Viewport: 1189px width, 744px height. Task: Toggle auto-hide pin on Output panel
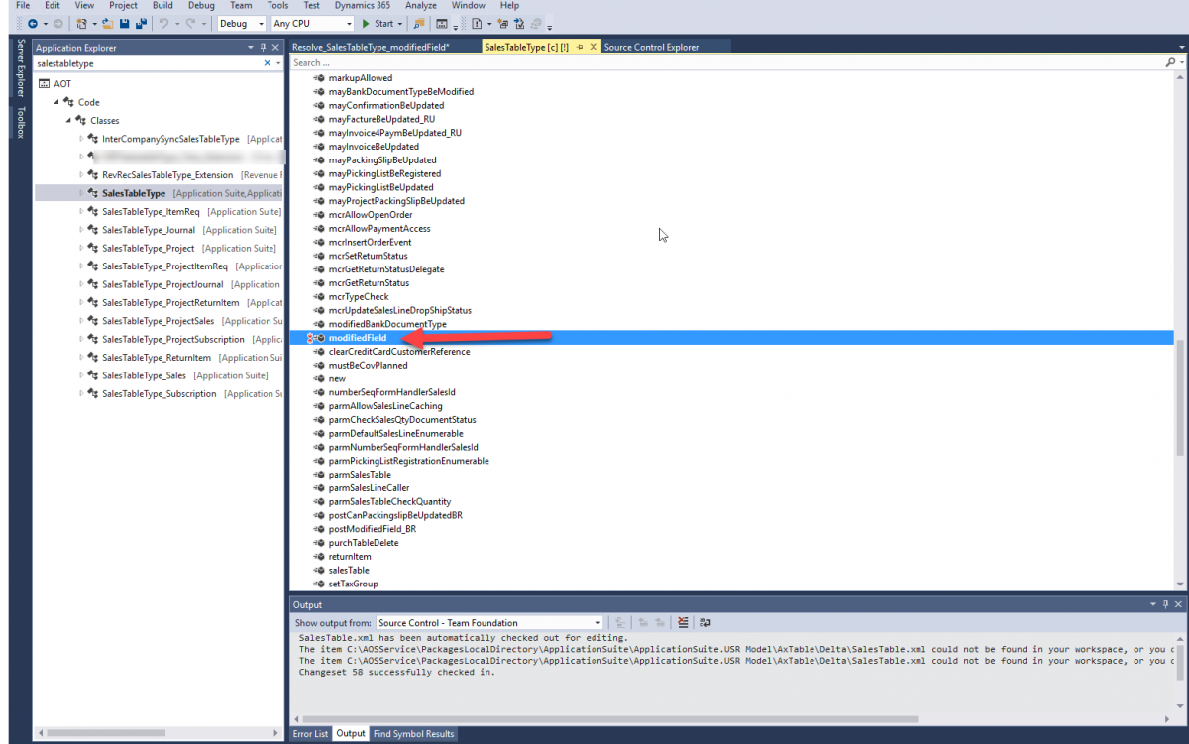pos(1165,604)
